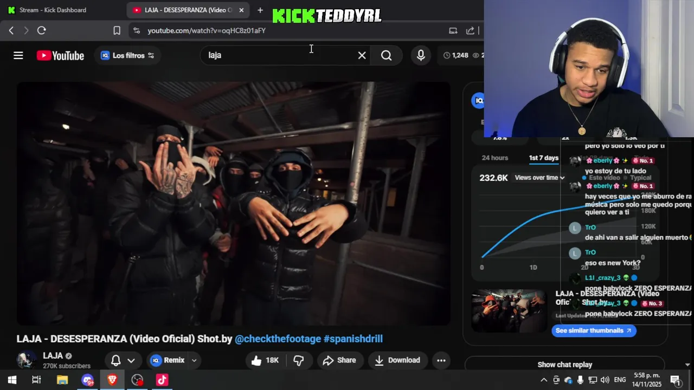Close the LAJA - DESESPERANZA tab

coord(241,10)
